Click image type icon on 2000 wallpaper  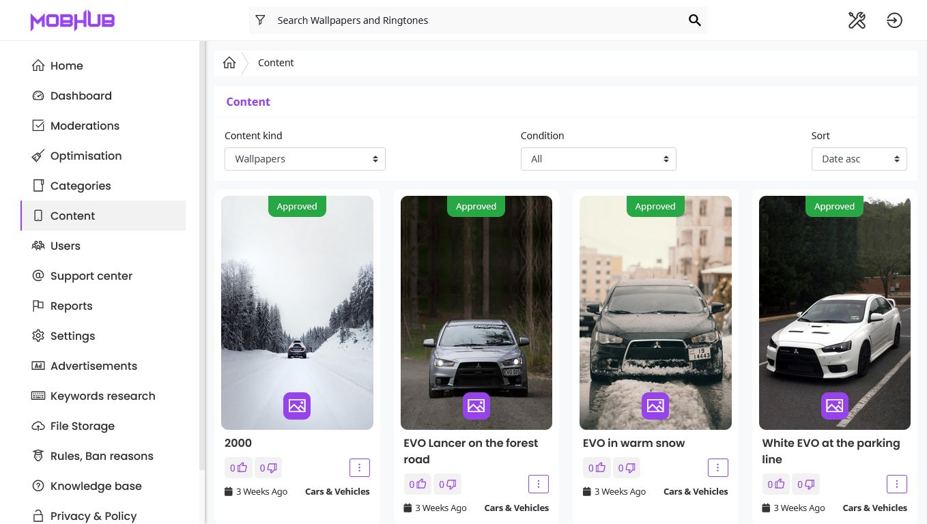297,406
